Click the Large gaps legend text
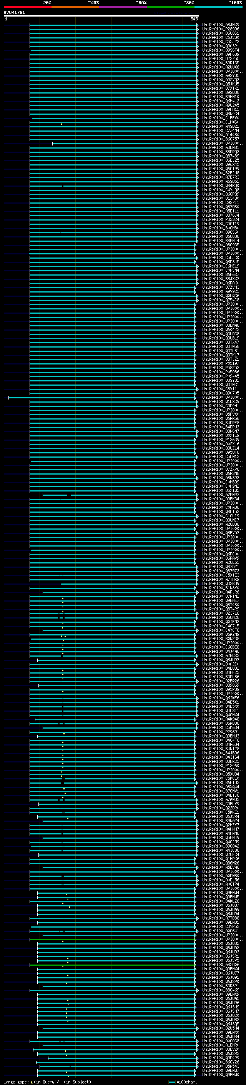The image size is (246, 1085). (x=47, y=1082)
